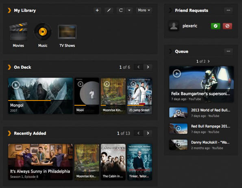242x188 pixels.
Task: Click the '1 of 6' page indicator
Action: 125,67
